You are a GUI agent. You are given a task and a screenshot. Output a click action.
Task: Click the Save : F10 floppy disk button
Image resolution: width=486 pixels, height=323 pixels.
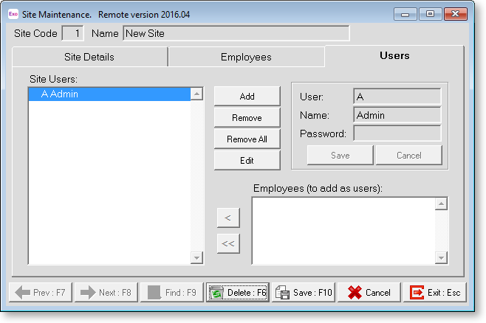coord(304,293)
